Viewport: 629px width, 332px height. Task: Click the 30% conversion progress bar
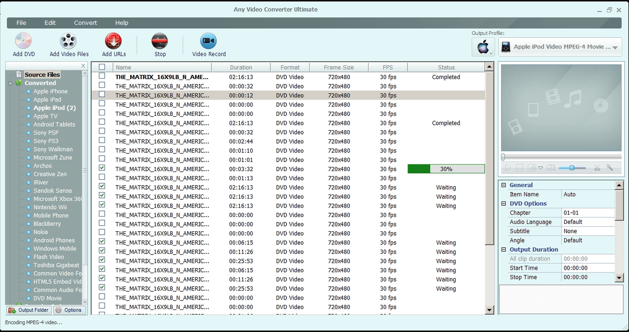[x=446, y=169]
